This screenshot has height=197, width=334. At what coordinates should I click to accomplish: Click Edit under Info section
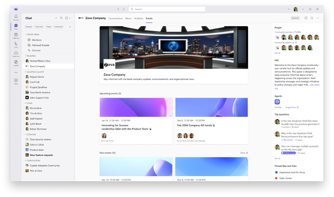click(276, 89)
